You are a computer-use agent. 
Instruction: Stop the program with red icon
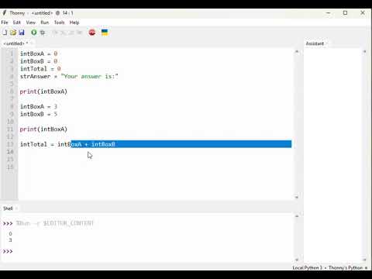[x=92, y=33]
